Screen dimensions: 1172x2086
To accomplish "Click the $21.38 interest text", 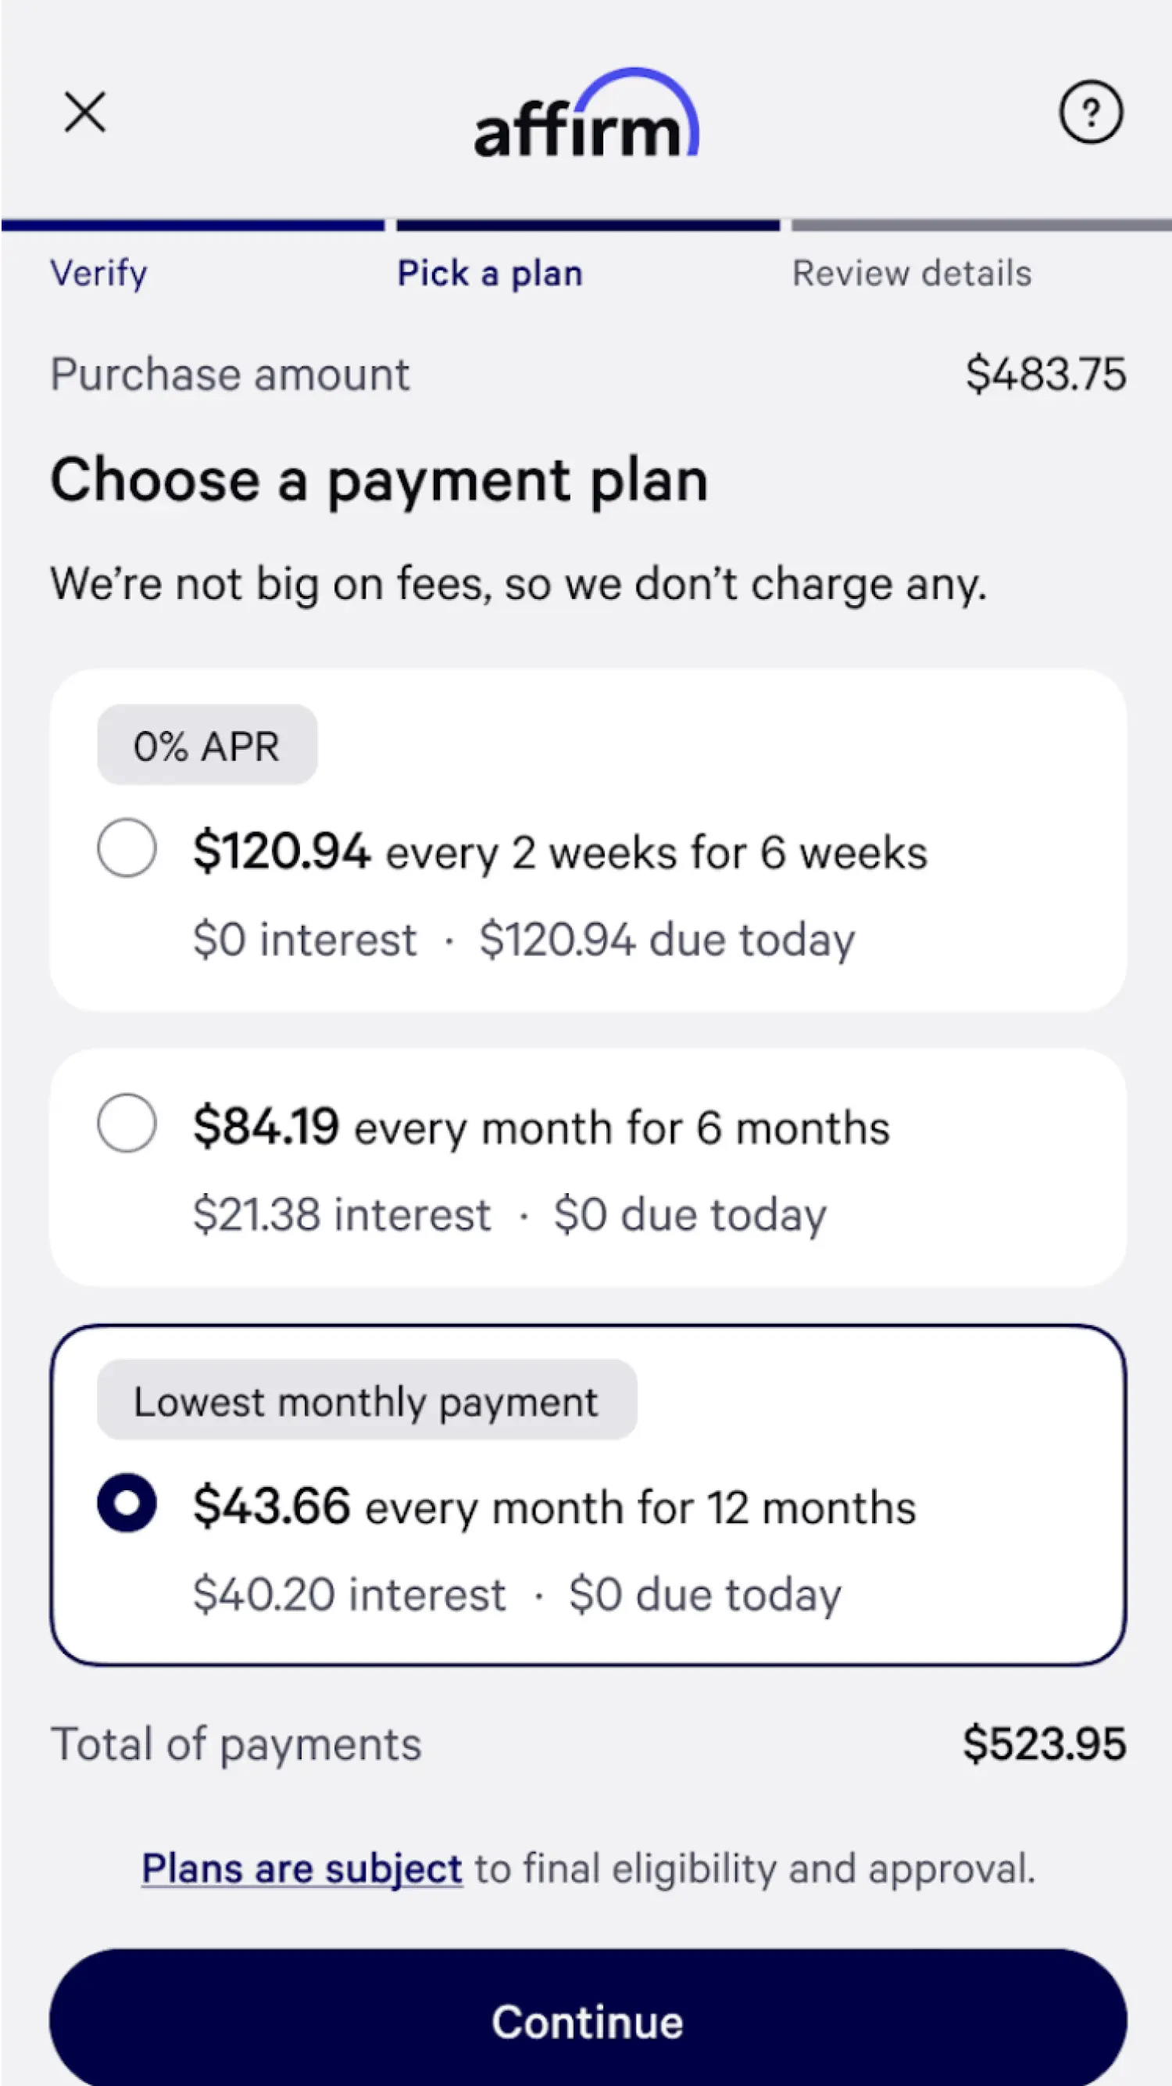I will tap(341, 1215).
